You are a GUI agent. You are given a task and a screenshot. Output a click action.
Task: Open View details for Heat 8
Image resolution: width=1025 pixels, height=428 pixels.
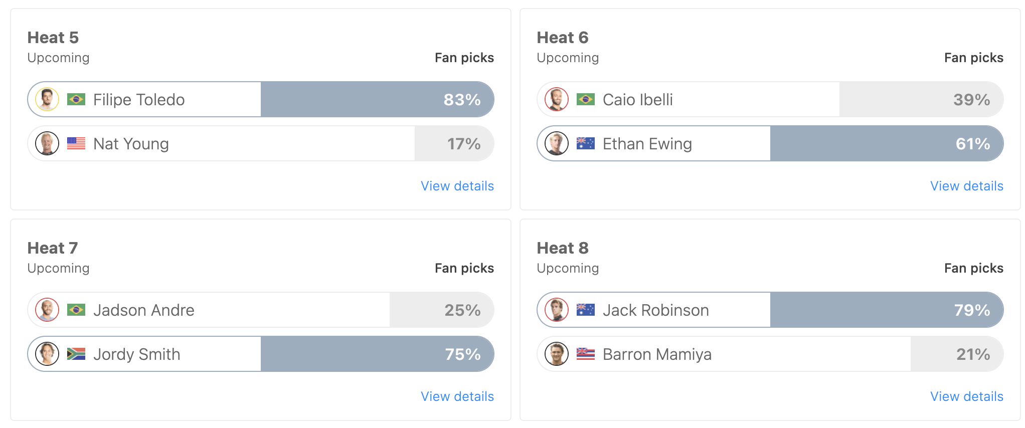click(967, 396)
